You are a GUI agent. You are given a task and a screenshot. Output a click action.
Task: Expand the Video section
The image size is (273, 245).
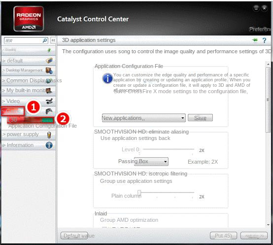pos(29,101)
